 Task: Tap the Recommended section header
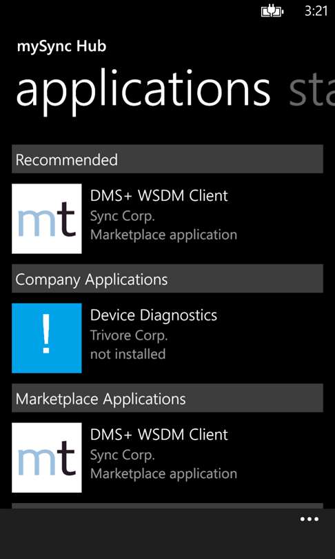167,159
